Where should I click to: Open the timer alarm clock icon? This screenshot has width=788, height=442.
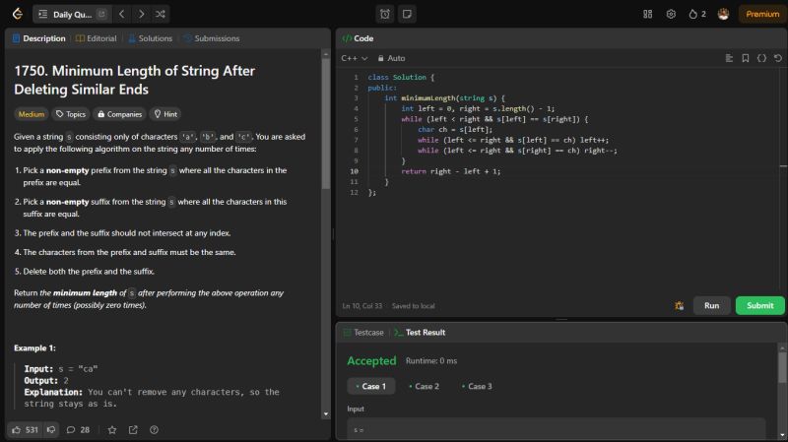(x=384, y=14)
